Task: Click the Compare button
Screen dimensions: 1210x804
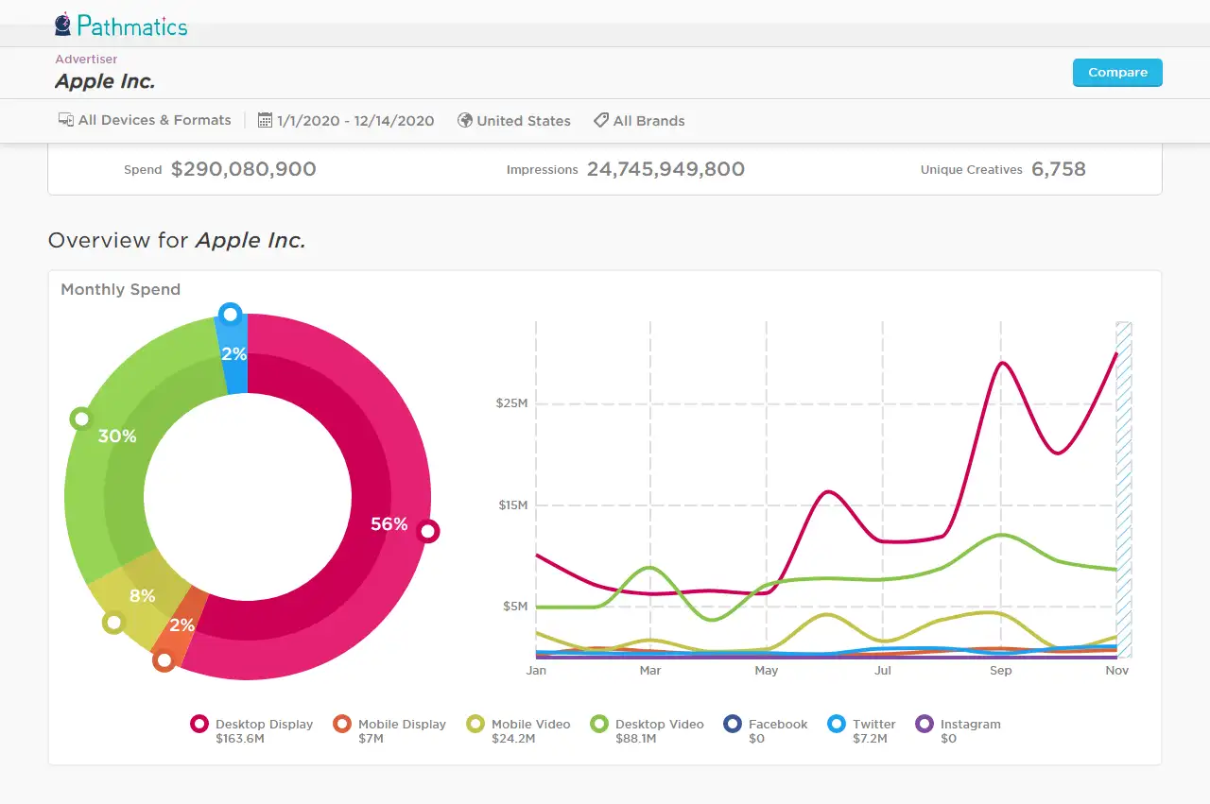Action: pos(1117,73)
